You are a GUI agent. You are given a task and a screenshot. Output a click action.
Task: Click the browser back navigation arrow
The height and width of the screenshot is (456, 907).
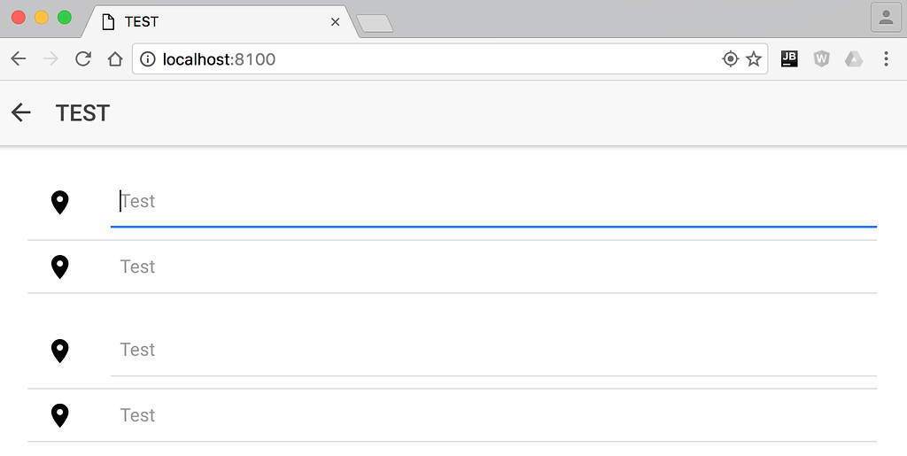click(19, 59)
